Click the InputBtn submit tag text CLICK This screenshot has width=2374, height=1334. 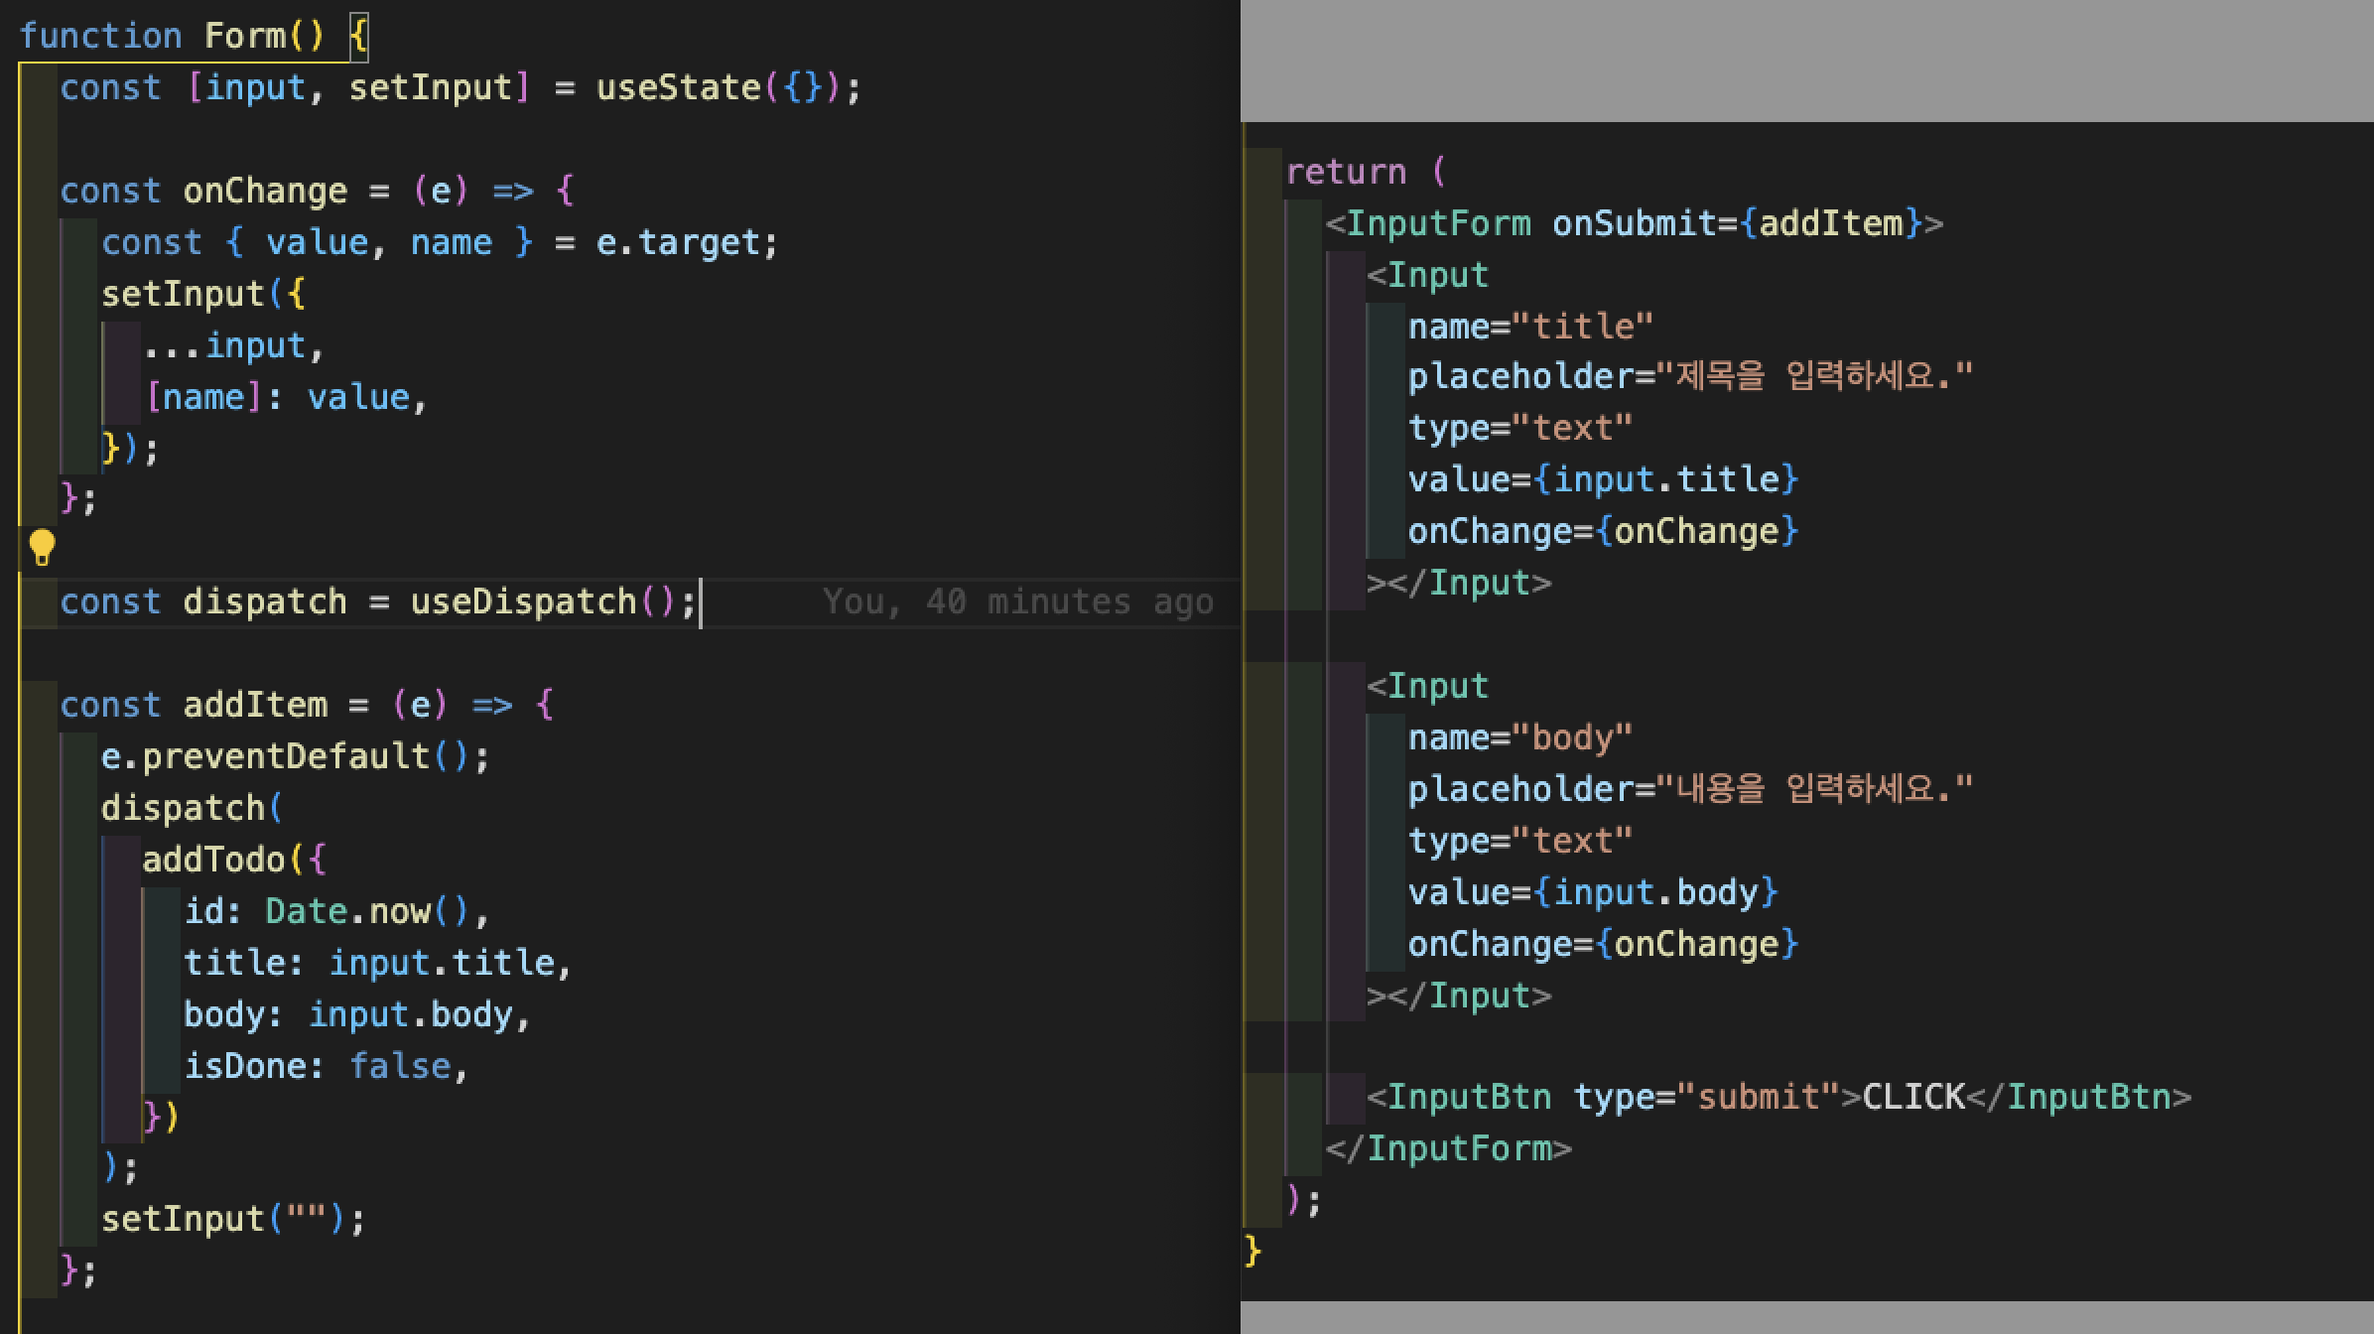click(x=1912, y=1097)
